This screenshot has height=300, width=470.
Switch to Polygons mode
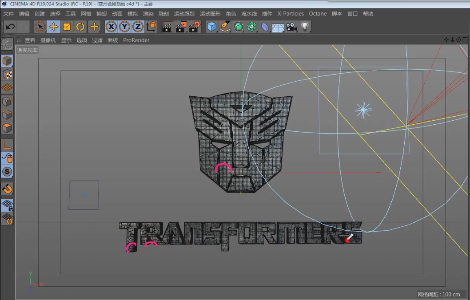(7, 128)
